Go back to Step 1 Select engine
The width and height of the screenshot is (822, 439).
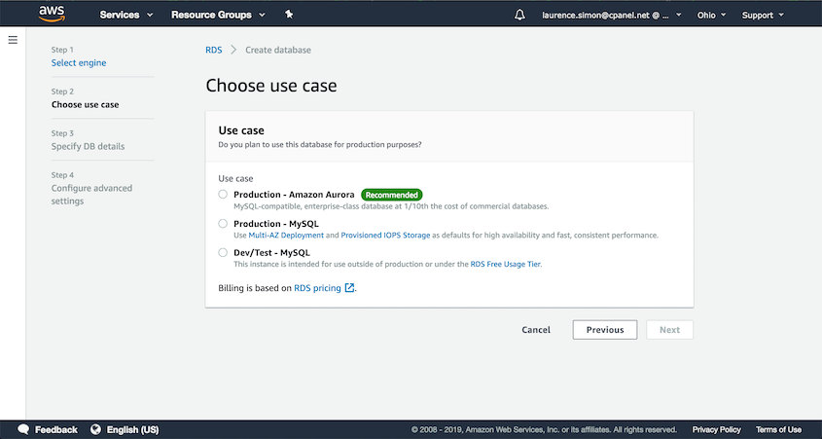[79, 63]
